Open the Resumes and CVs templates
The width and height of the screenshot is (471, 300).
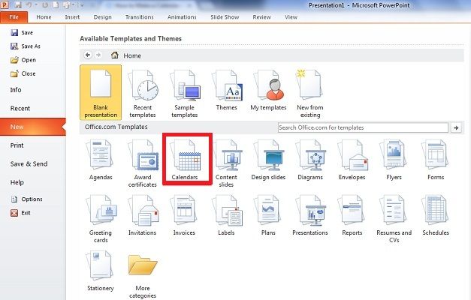(394, 219)
